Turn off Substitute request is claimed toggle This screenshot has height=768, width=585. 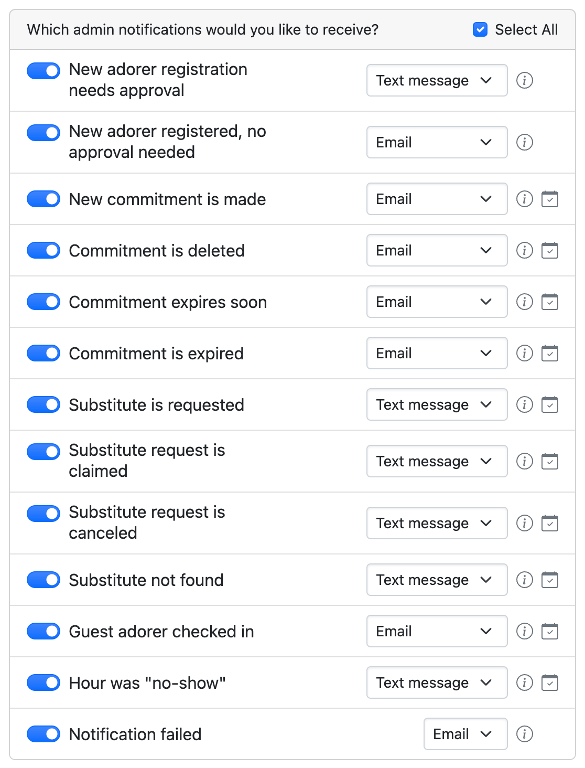44,451
